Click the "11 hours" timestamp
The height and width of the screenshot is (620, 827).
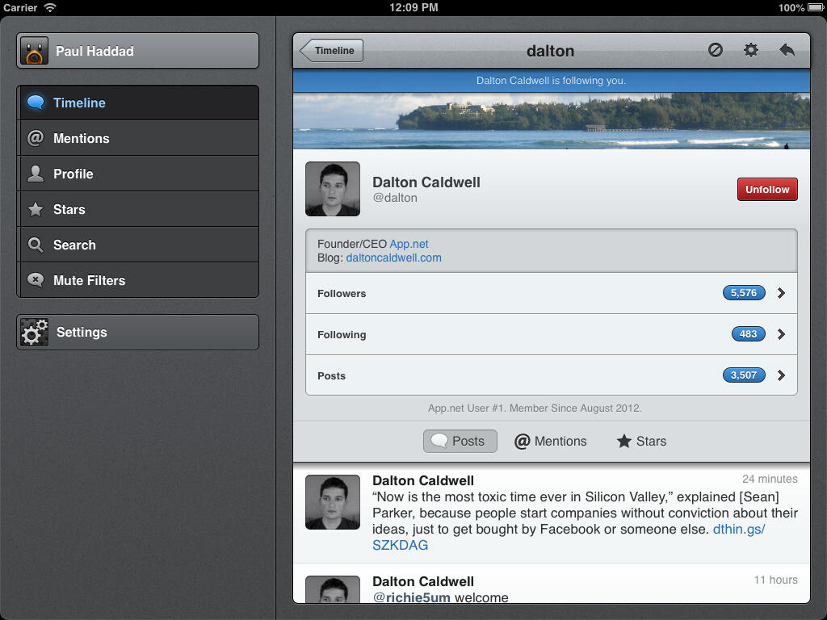pyautogui.click(x=775, y=580)
